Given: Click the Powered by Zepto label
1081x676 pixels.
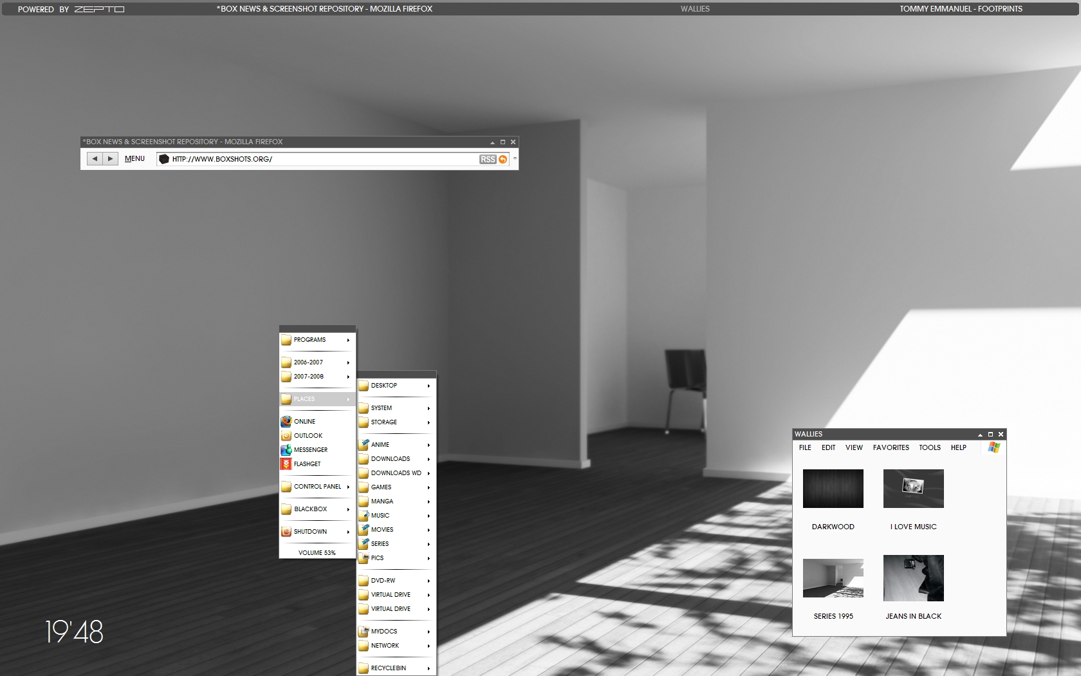Looking at the screenshot, I should coord(71,9).
